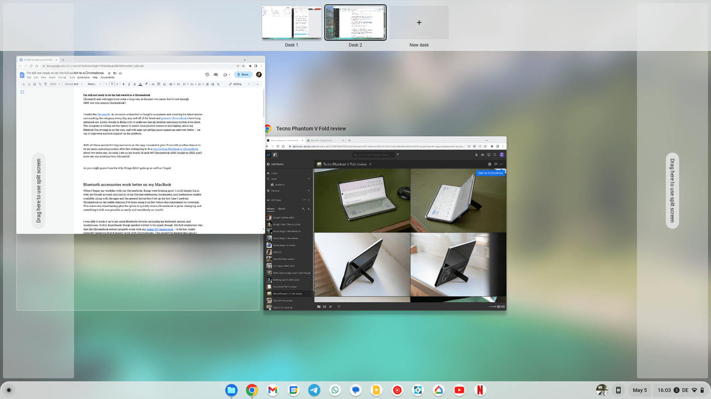The height and width of the screenshot is (399, 711).
Task: Open Google Keep from the shelf
Action: coord(376,390)
